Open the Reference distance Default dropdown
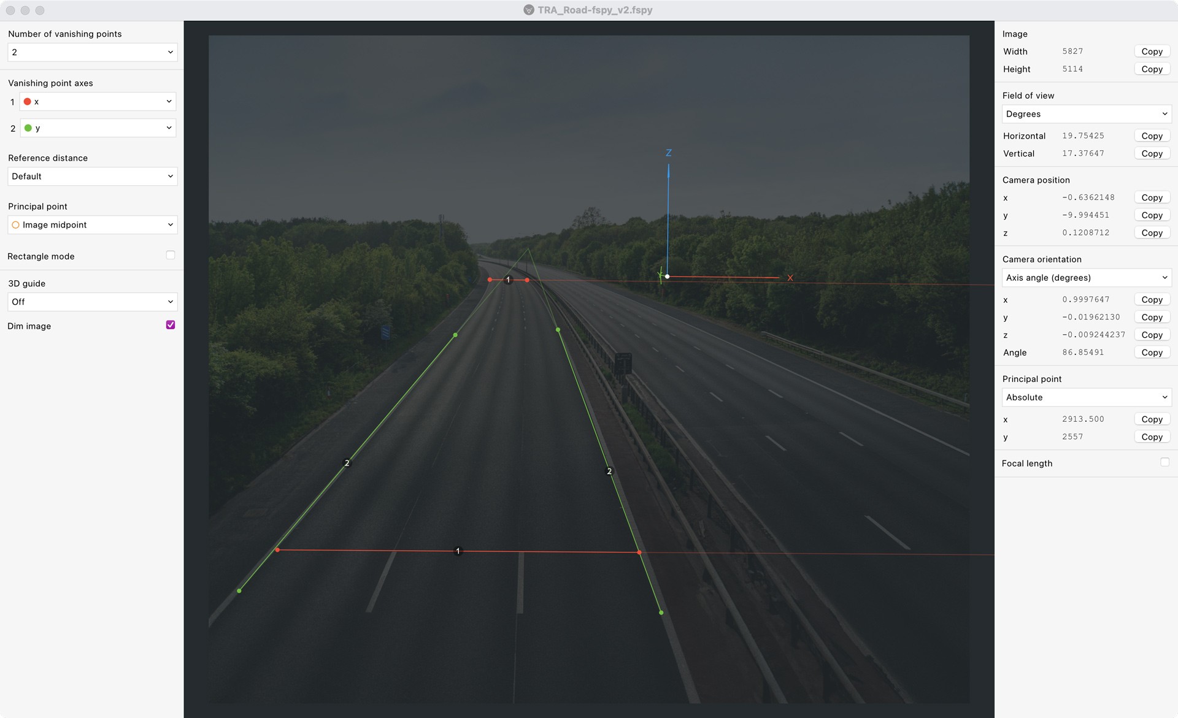Viewport: 1178px width, 718px height. point(92,177)
